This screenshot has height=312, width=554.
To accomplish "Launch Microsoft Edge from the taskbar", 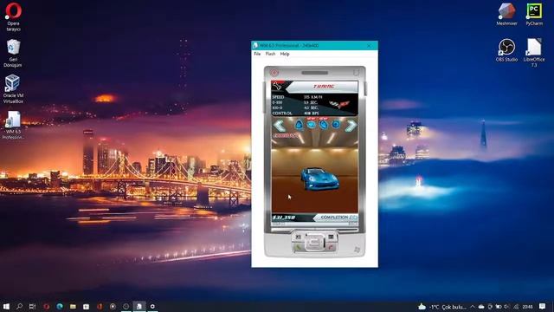I will 60,306.
